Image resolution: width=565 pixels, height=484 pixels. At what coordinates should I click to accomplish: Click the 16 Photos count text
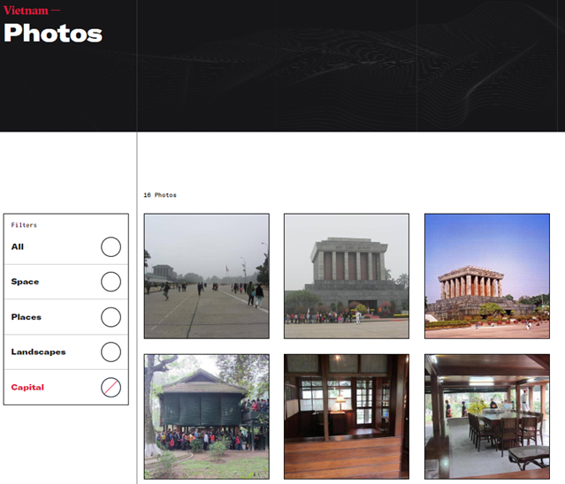pyautogui.click(x=160, y=195)
